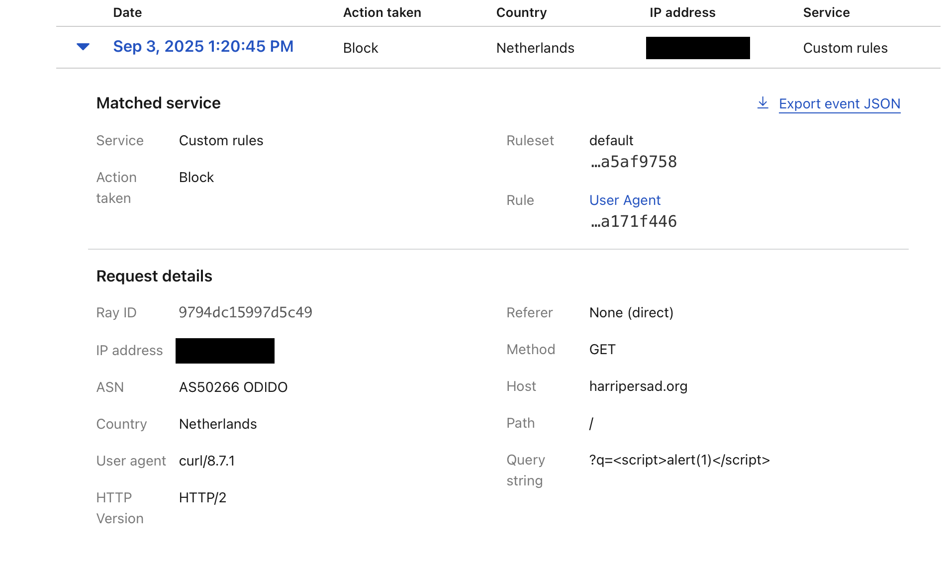
Task: Click the redacted IP under Request details
Action: 225,351
